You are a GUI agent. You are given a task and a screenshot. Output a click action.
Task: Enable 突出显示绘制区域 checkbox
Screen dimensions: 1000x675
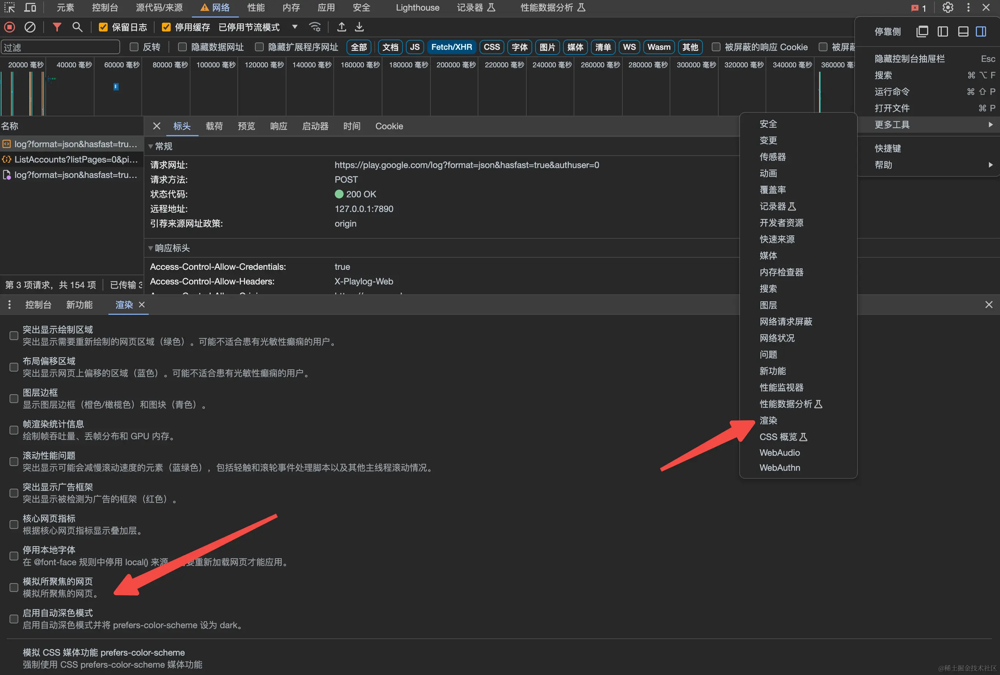14,335
